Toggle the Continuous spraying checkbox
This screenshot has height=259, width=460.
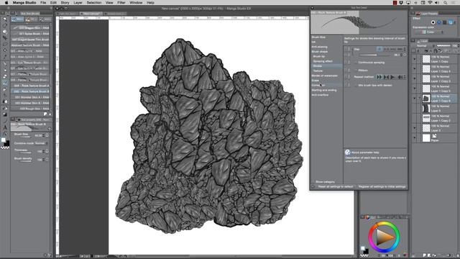[356, 63]
